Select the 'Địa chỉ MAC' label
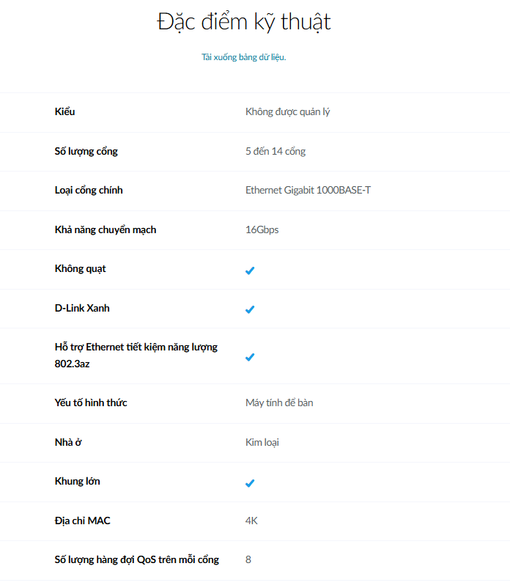Viewport: 510px width, 588px height. point(82,521)
